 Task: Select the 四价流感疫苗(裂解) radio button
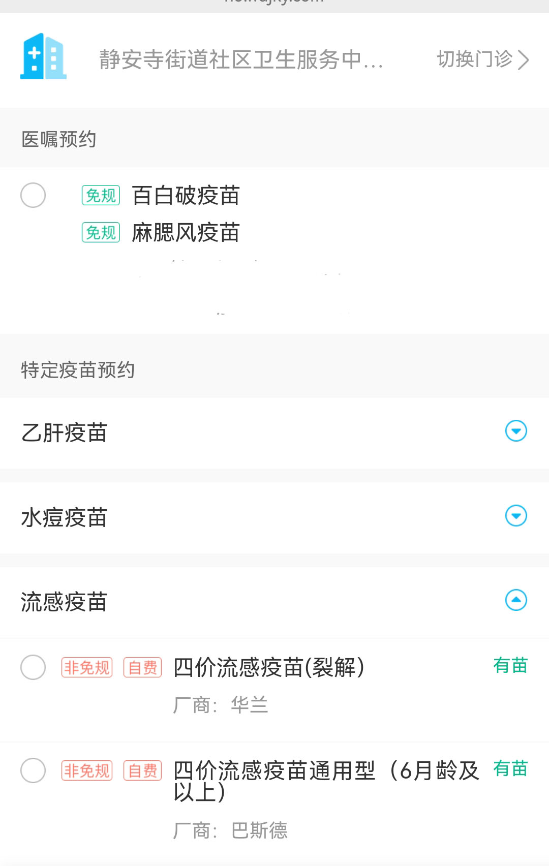33,667
